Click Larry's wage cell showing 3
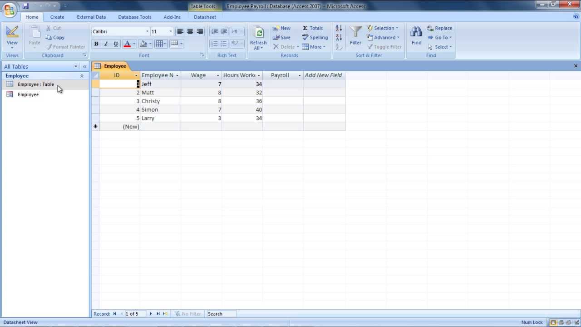Viewport: 581px width, 327px height. click(x=201, y=118)
